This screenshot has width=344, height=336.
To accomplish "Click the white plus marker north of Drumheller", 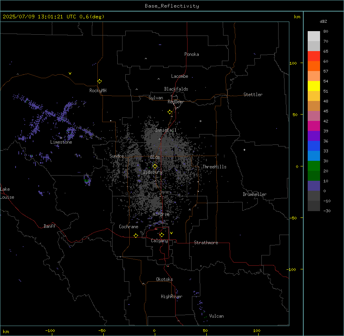I will 244,150.
